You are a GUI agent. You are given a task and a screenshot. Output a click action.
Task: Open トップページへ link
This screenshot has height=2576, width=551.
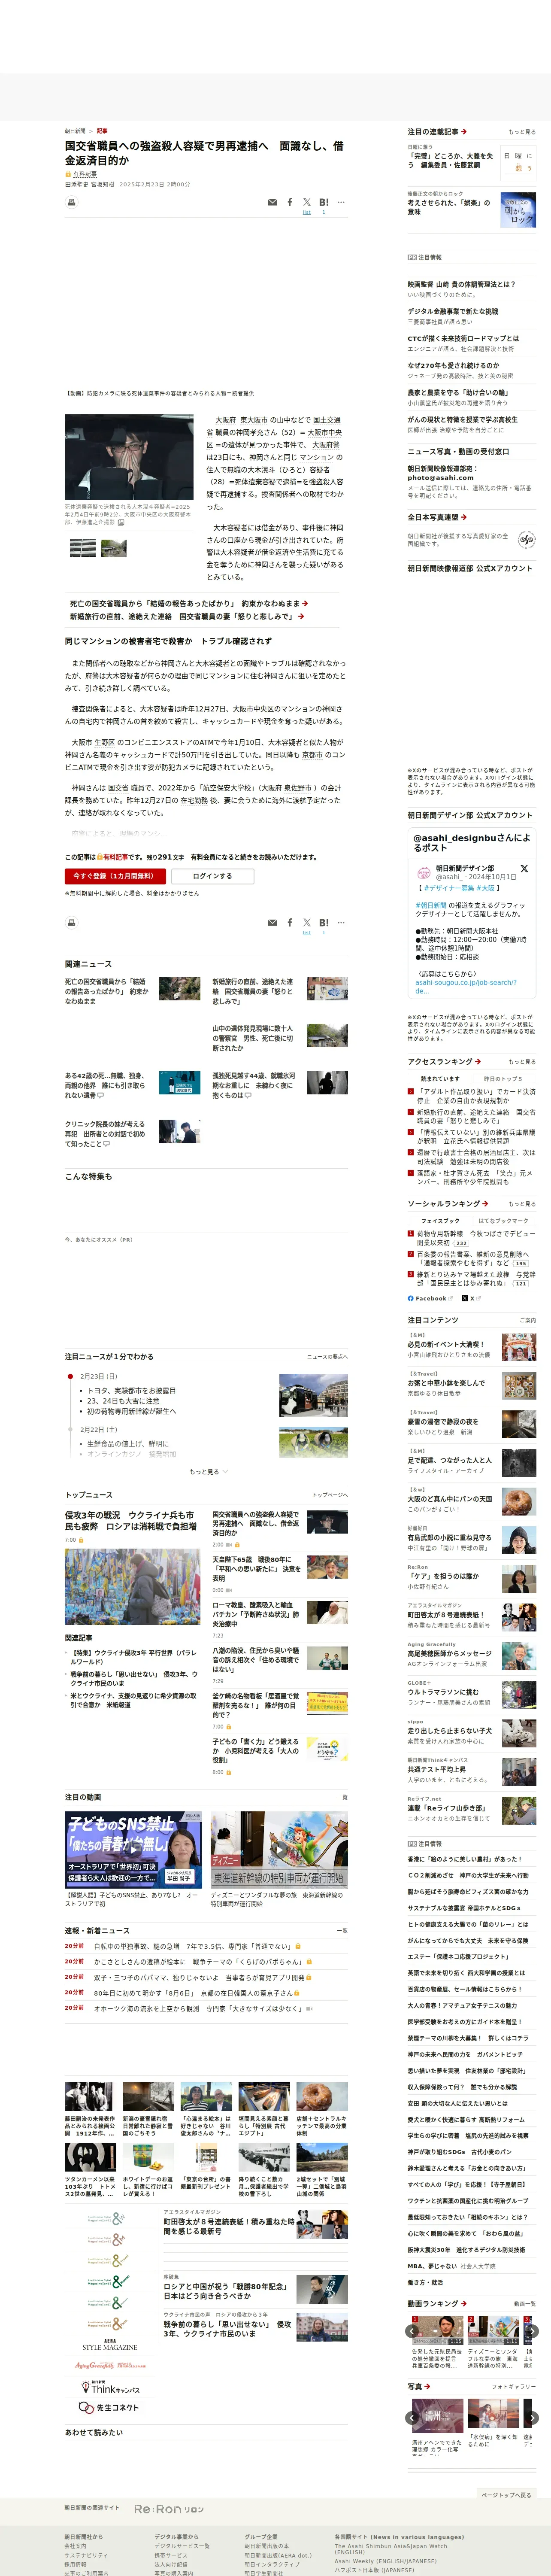click(x=329, y=1495)
